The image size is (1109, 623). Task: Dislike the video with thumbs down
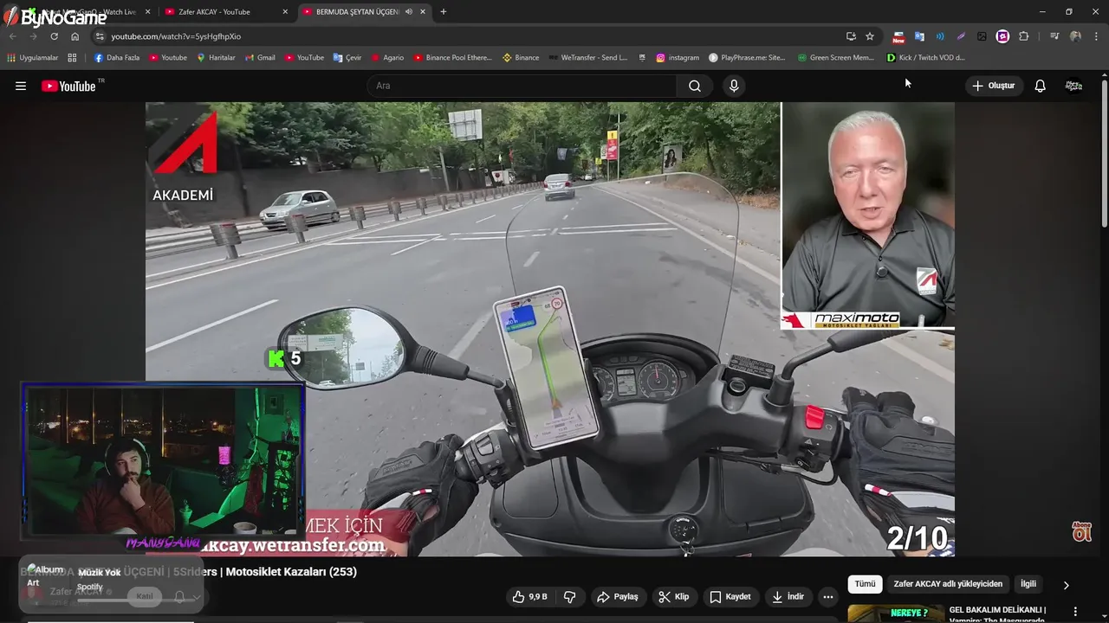(570, 597)
